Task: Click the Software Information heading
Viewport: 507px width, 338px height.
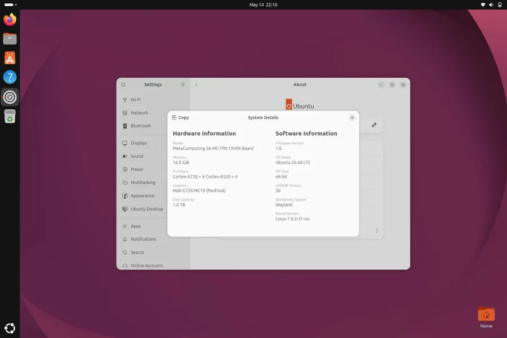Action: point(306,134)
